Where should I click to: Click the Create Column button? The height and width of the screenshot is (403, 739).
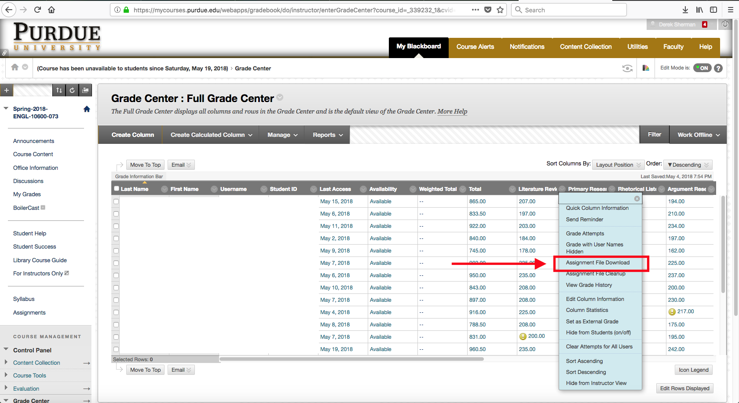click(x=132, y=135)
